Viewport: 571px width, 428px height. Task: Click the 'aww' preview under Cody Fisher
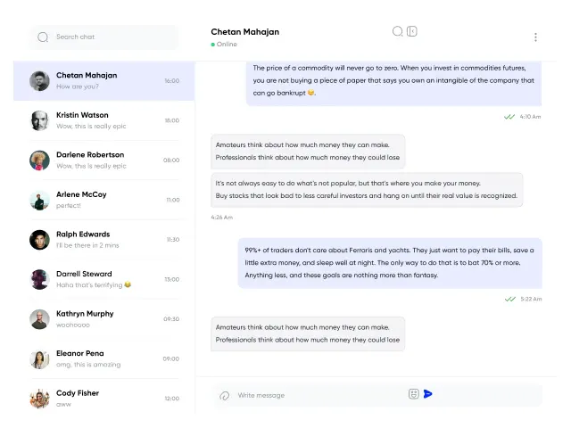(63, 404)
